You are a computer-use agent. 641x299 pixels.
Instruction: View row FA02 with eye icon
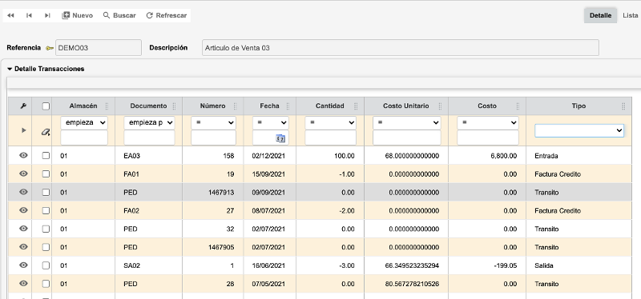[x=24, y=210]
